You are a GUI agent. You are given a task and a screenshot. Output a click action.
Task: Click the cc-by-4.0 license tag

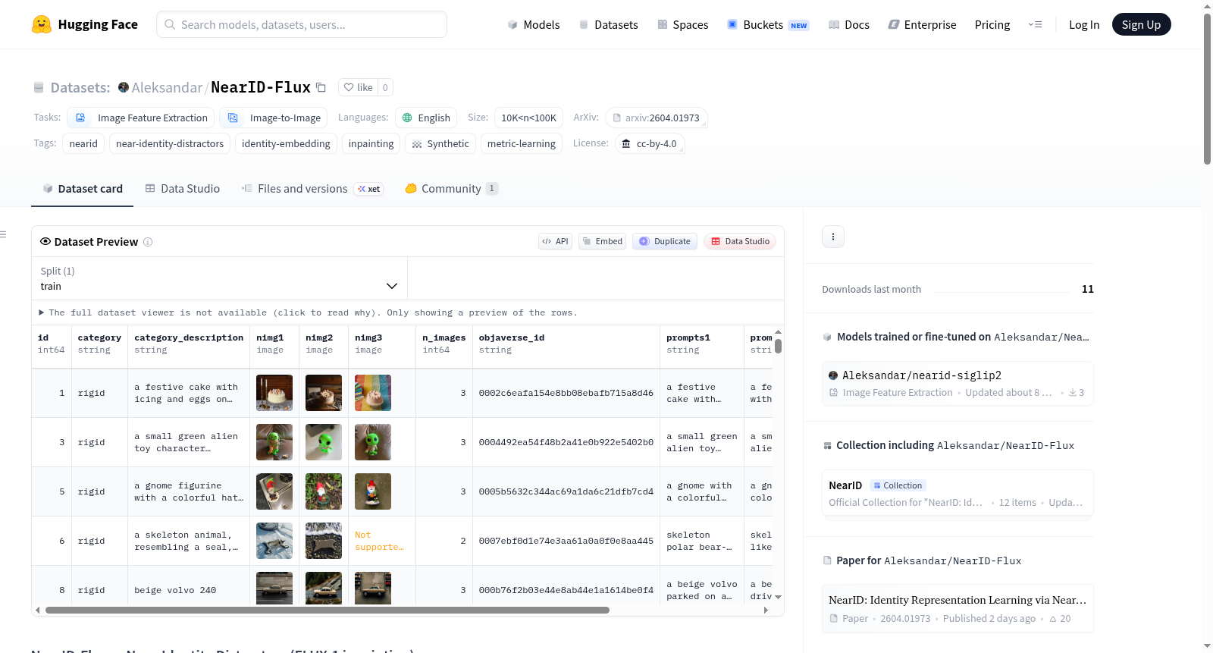click(x=650, y=143)
